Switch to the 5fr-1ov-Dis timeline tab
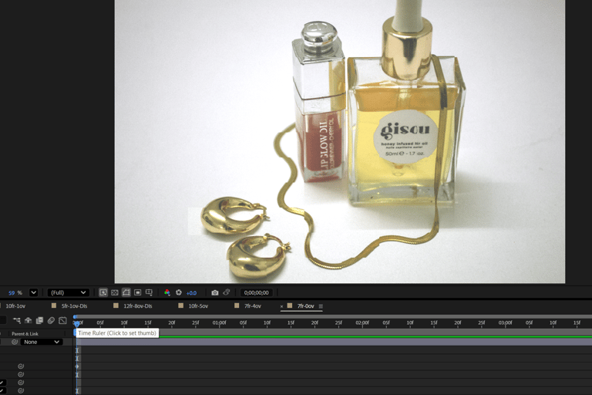 click(74, 306)
